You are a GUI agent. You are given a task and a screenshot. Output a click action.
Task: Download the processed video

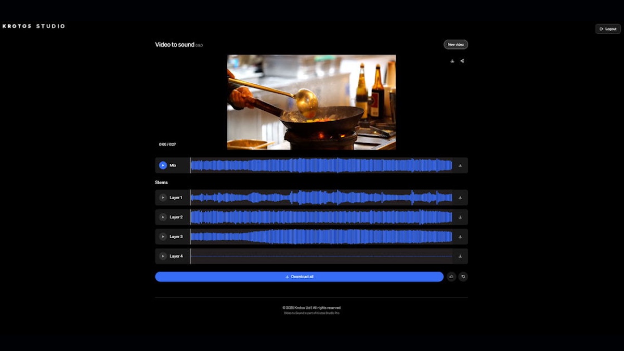pyautogui.click(x=452, y=61)
